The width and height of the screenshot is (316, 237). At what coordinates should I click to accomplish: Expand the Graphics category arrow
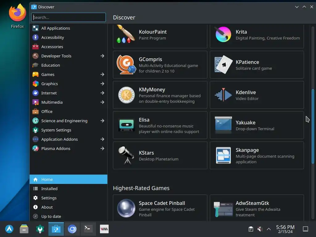(102, 84)
